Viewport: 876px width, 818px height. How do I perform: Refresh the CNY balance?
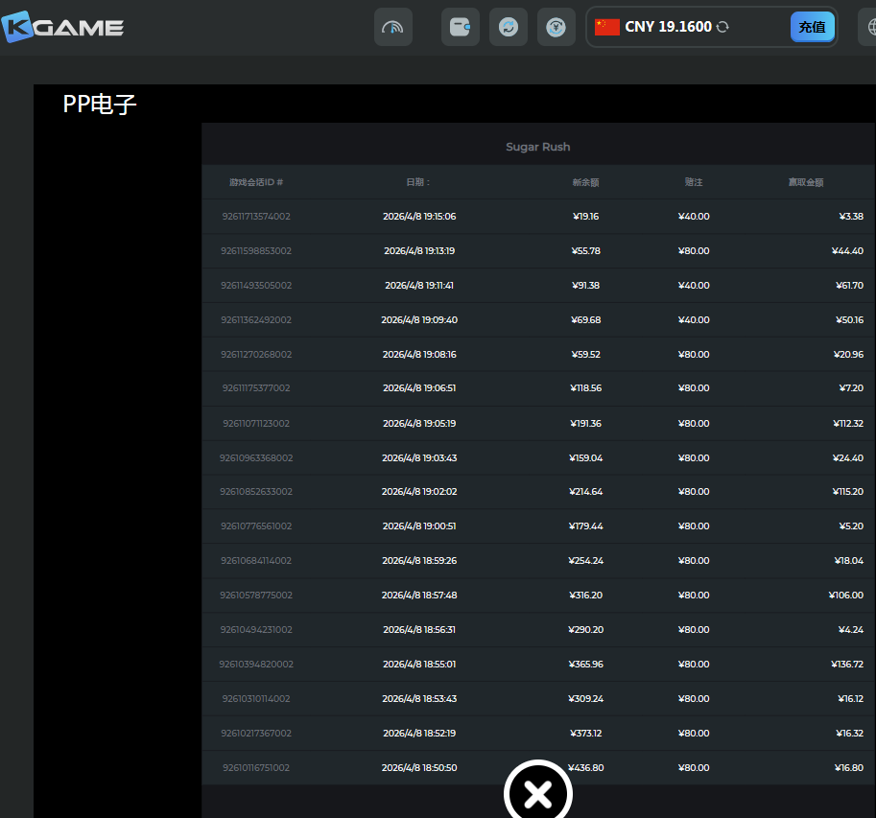point(722,27)
